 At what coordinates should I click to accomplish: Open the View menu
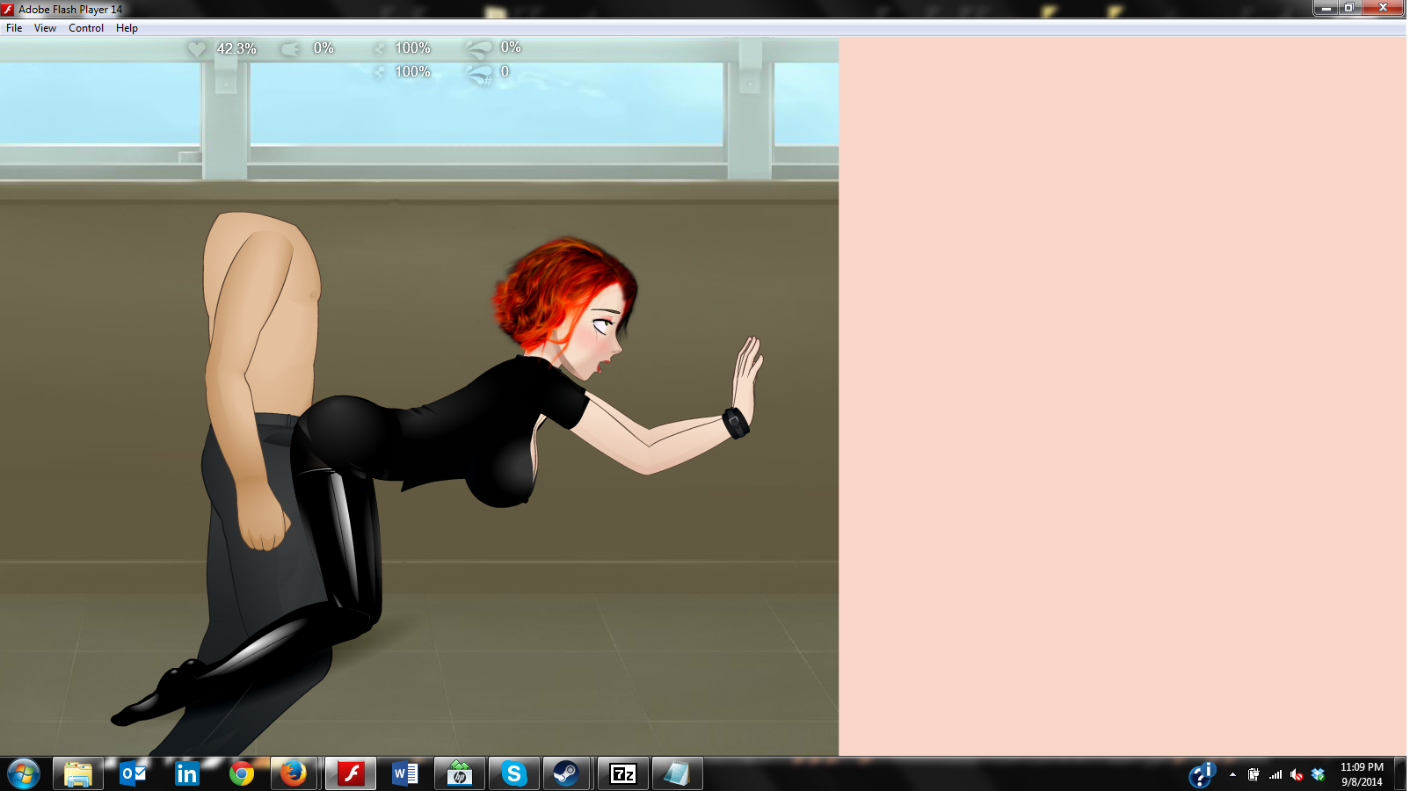(45, 28)
